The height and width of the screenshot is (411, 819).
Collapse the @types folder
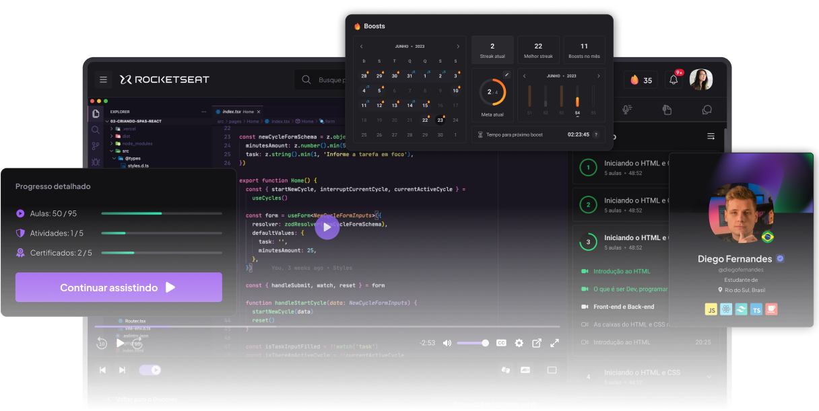point(128,158)
